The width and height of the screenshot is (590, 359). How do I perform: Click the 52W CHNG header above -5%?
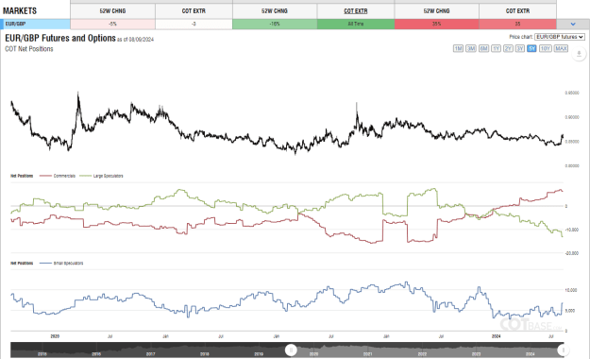112,11
